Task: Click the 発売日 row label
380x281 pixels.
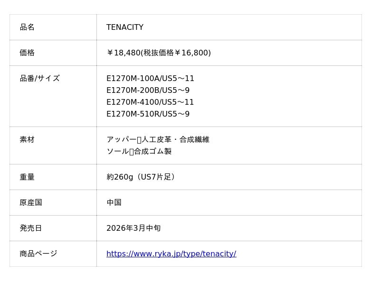Action: click(31, 228)
